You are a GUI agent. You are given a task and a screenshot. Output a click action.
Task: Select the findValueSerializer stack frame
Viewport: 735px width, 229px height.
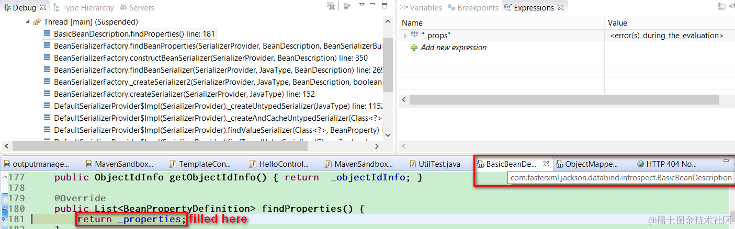(x=213, y=130)
